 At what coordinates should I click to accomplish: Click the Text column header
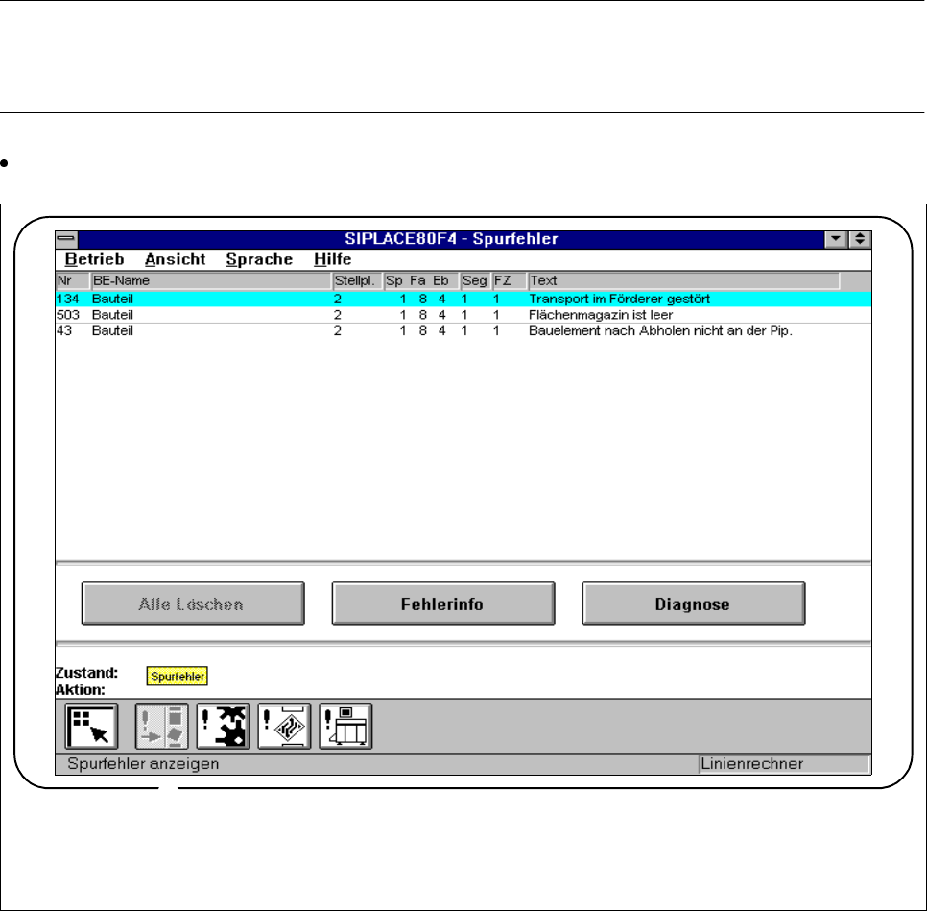click(x=683, y=280)
